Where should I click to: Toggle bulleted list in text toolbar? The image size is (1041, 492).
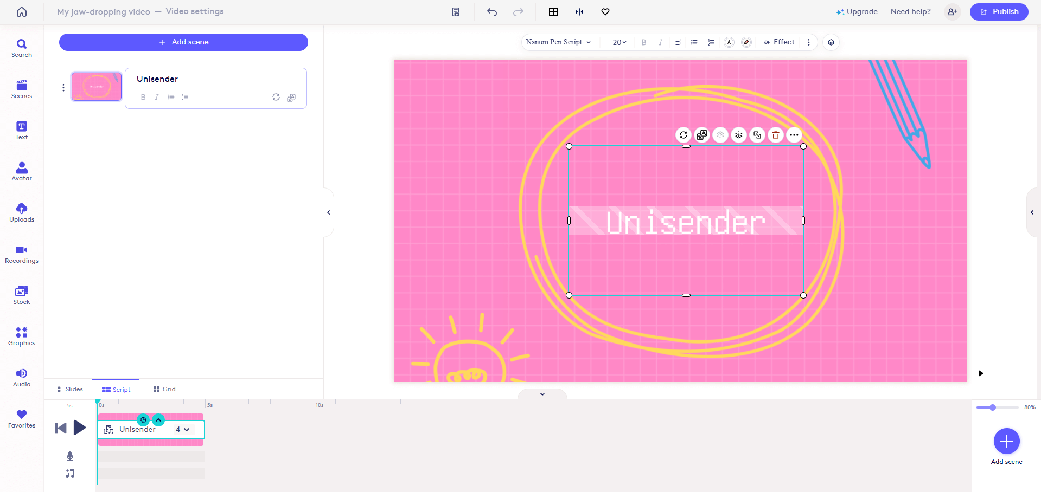[x=694, y=42]
